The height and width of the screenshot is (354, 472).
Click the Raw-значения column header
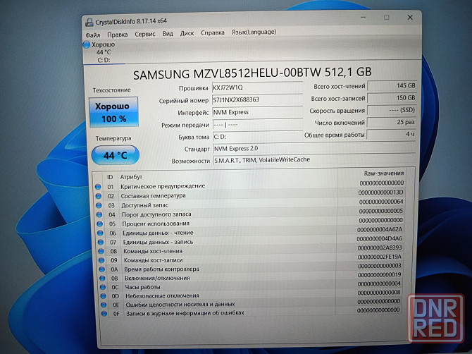384,173
